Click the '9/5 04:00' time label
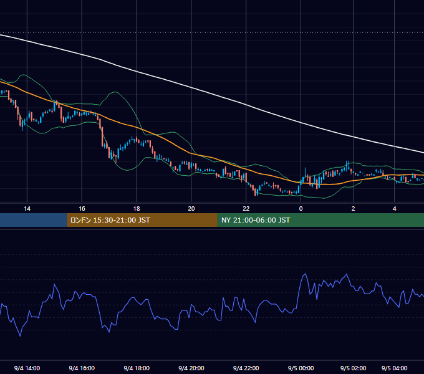 coord(394,368)
